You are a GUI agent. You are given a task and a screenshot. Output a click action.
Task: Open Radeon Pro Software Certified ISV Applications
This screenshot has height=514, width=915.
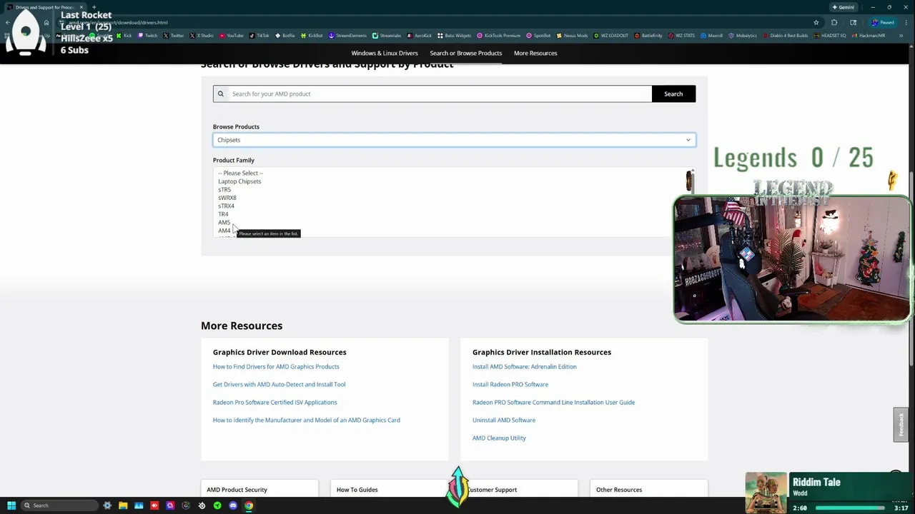click(x=274, y=402)
